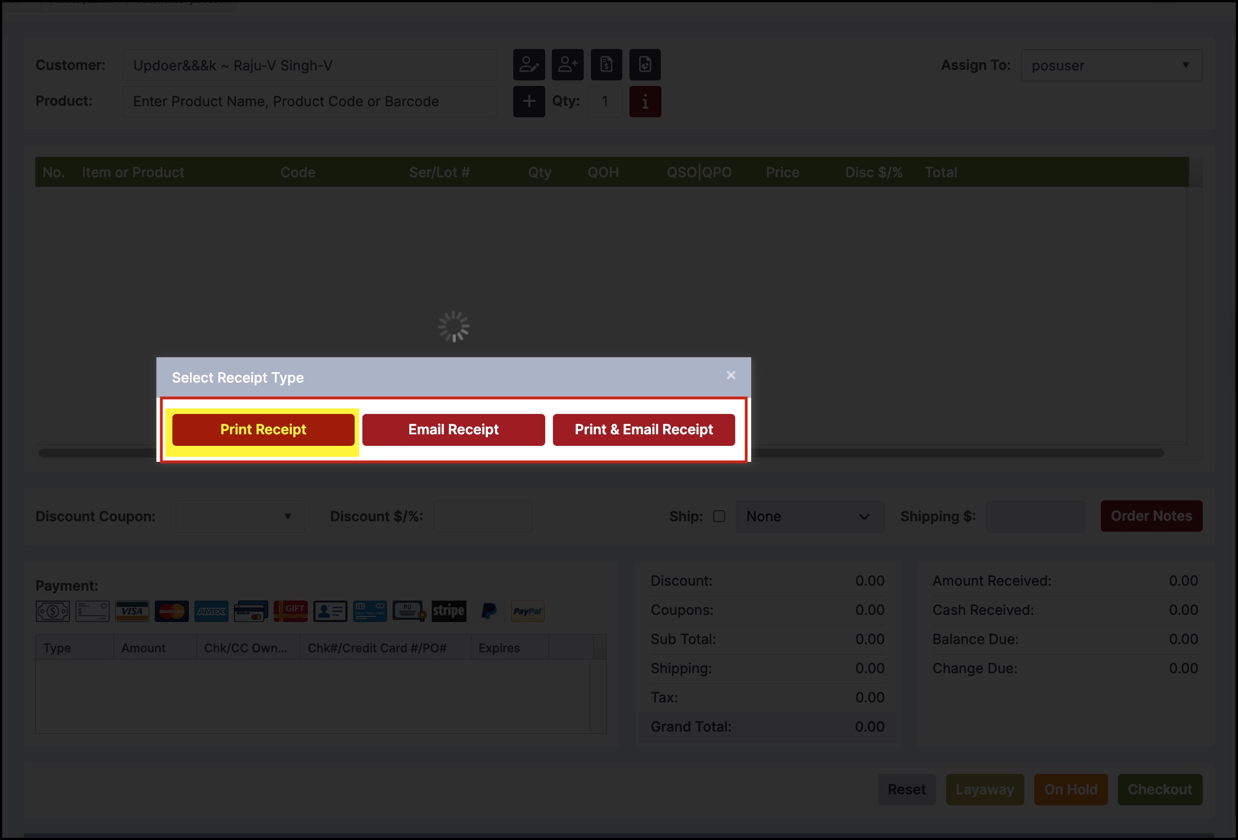Click the Price column header

pyautogui.click(x=783, y=172)
